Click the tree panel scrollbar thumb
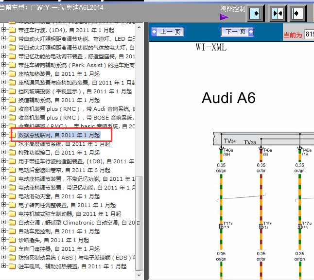Image resolution: width=314 pixels, height=280 pixels. [x=139, y=223]
